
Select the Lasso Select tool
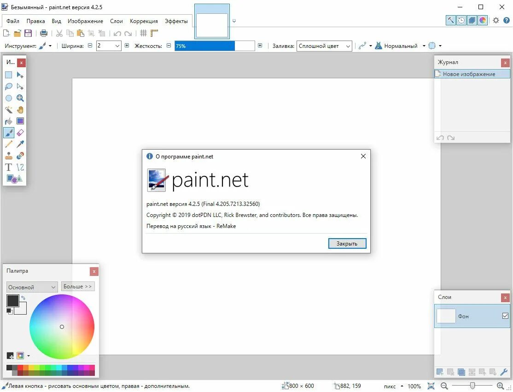click(x=8, y=87)
